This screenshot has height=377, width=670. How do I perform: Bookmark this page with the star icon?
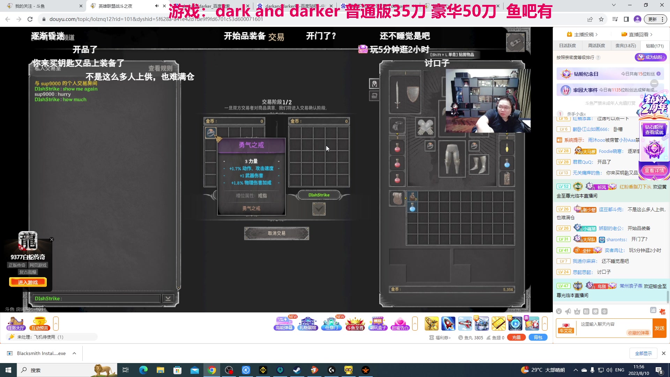(x=601, y=19)
